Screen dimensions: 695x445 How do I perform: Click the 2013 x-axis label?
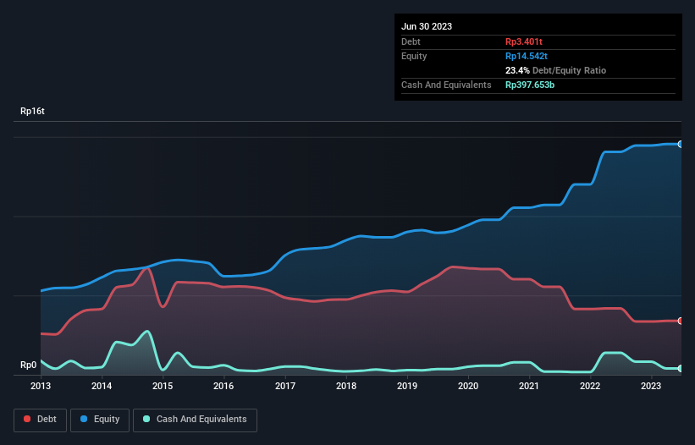[x=41, y=386]
